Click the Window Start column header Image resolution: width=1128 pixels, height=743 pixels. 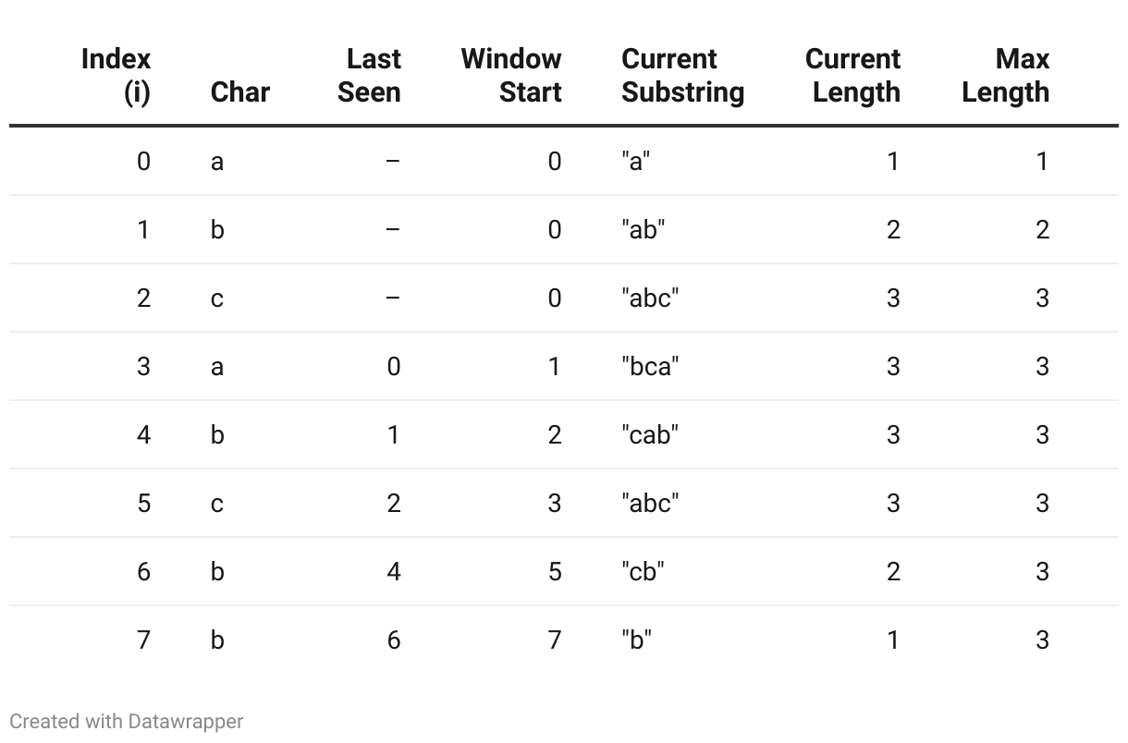(x=511, y=76)
